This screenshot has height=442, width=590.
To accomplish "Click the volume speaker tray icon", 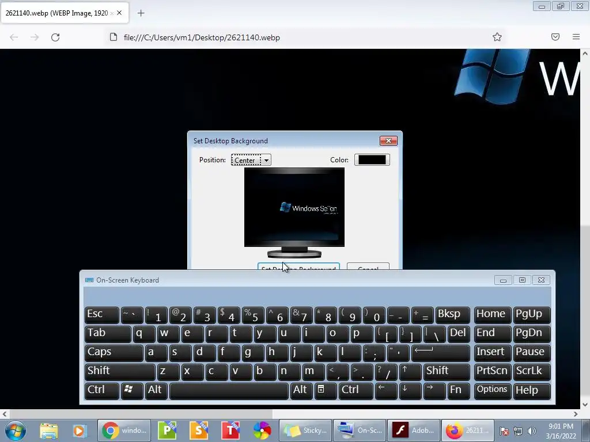I will [x=531, y=431].
